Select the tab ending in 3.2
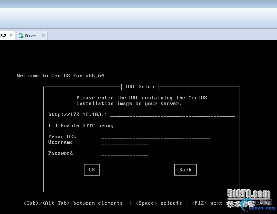The height and width of the screenshot is (214, 277). coord(7,36)
